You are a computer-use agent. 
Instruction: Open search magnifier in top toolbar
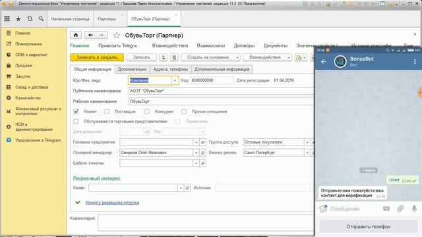(41, 18)
